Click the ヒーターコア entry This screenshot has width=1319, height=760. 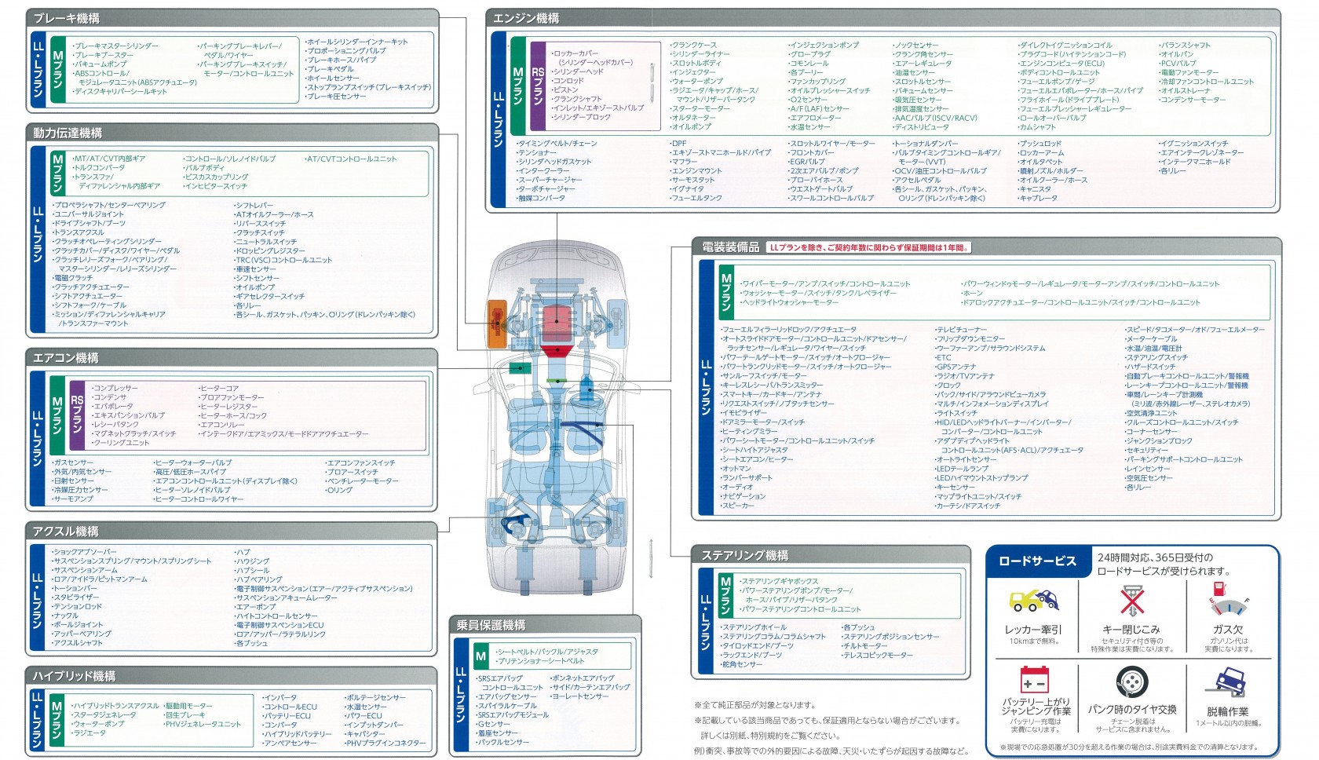(217, 389)
